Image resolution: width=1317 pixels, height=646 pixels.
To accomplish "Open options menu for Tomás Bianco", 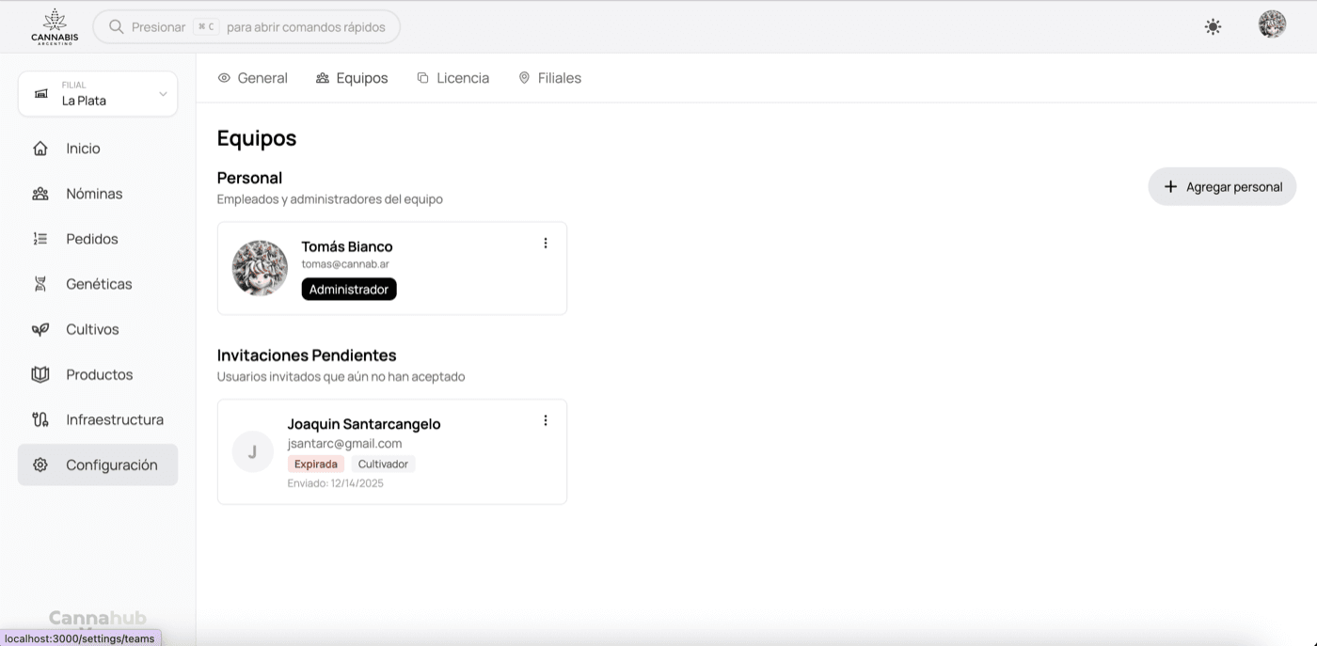I will pos(546,244).
